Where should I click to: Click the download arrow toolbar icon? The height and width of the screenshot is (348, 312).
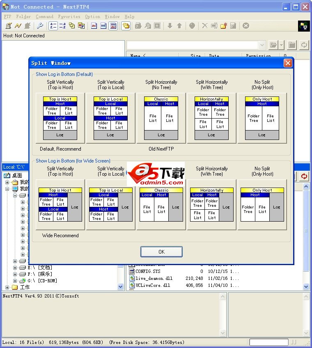tap(170, 26)
